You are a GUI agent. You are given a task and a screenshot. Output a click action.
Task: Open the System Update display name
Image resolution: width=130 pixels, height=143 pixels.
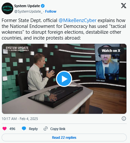tap(27, 6)
